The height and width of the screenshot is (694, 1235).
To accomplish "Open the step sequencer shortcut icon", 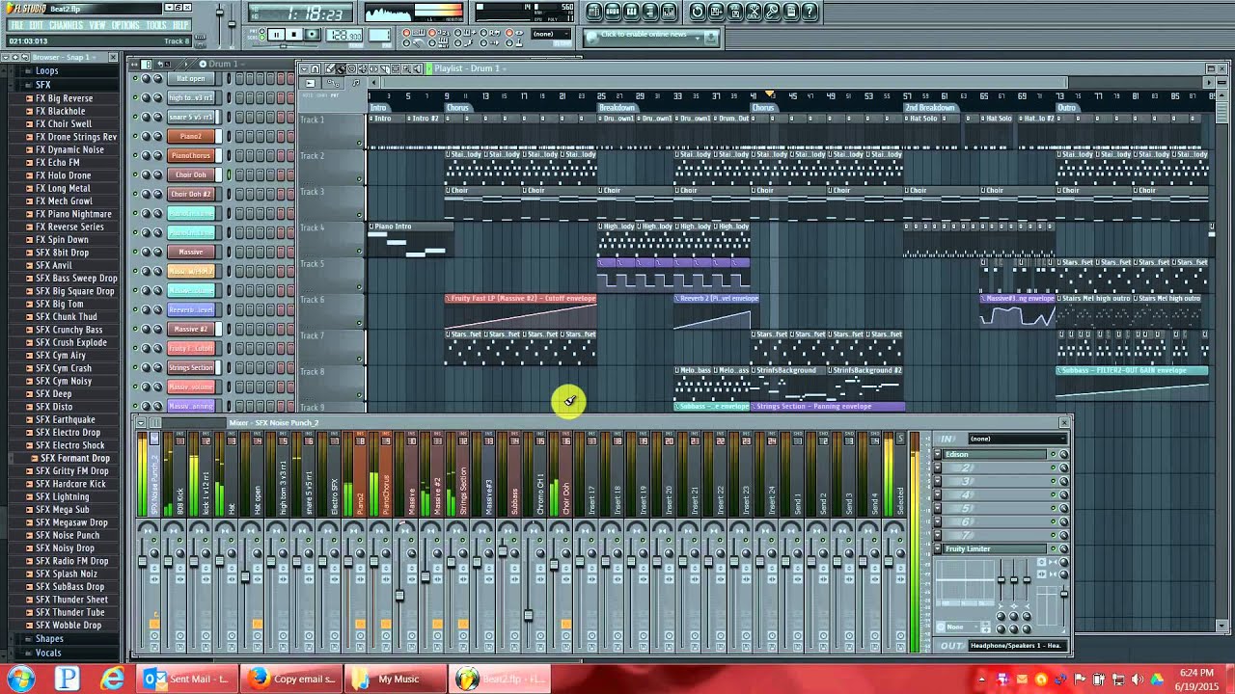I will tap(613, 12).
